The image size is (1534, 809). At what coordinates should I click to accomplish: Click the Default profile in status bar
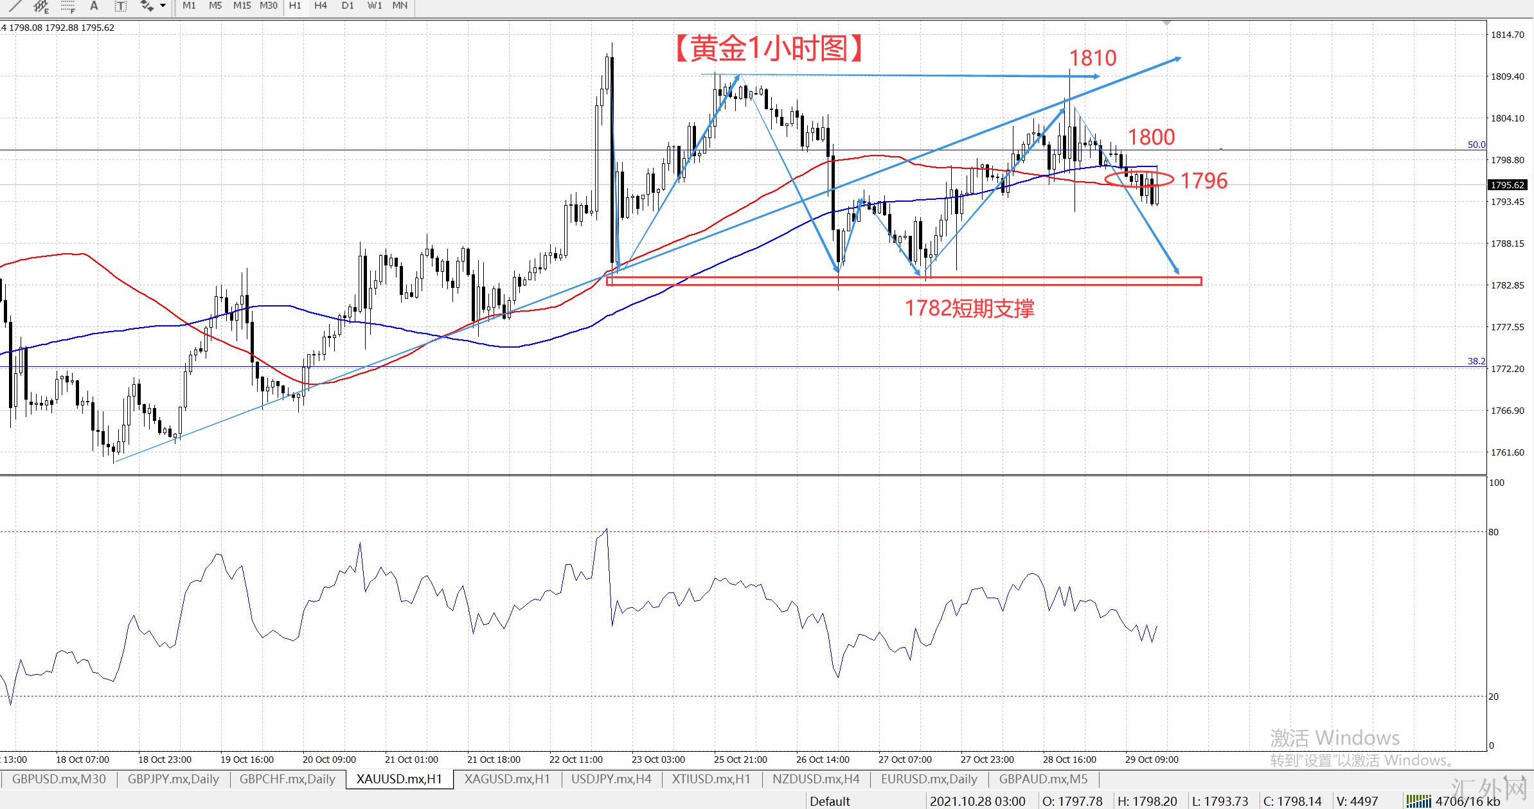[x=830, y=801]
